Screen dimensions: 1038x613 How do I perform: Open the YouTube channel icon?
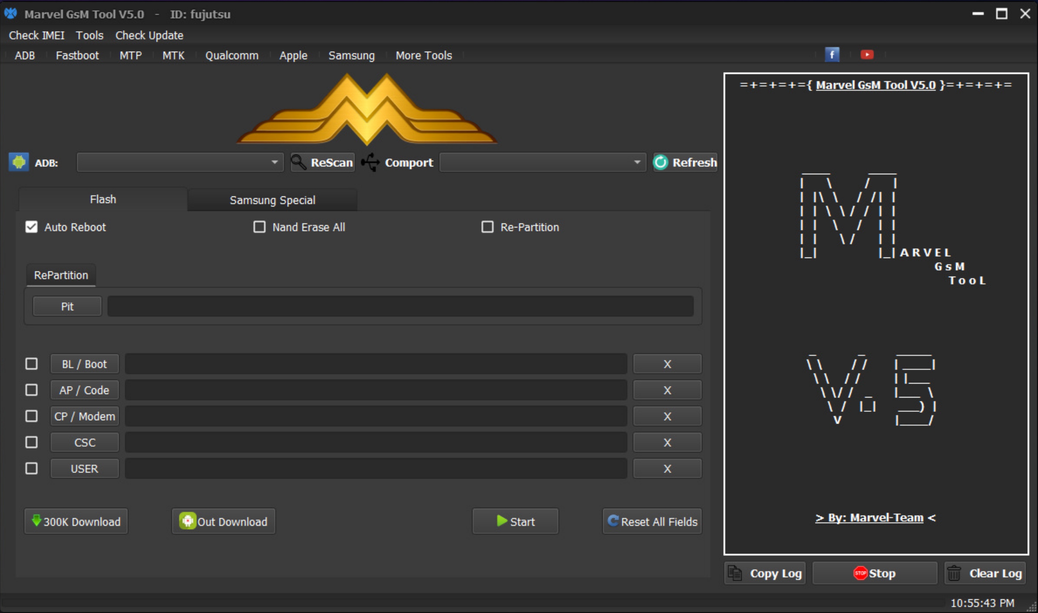click(x=867, y=54)
